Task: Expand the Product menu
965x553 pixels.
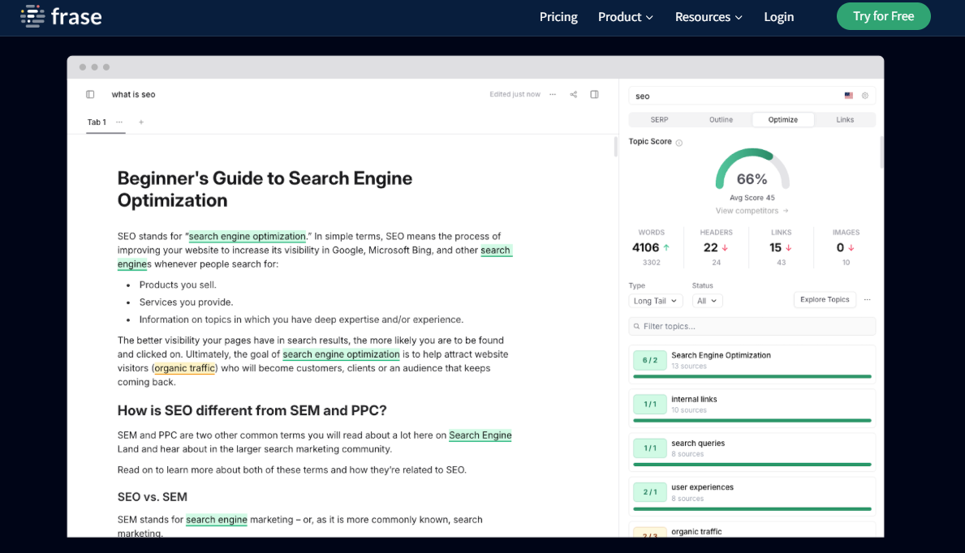Action: (625, 17)
